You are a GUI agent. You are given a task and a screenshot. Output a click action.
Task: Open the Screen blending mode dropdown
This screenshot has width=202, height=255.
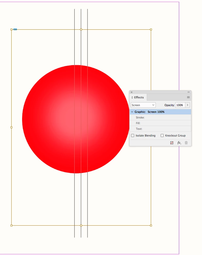tap(143, 105)
